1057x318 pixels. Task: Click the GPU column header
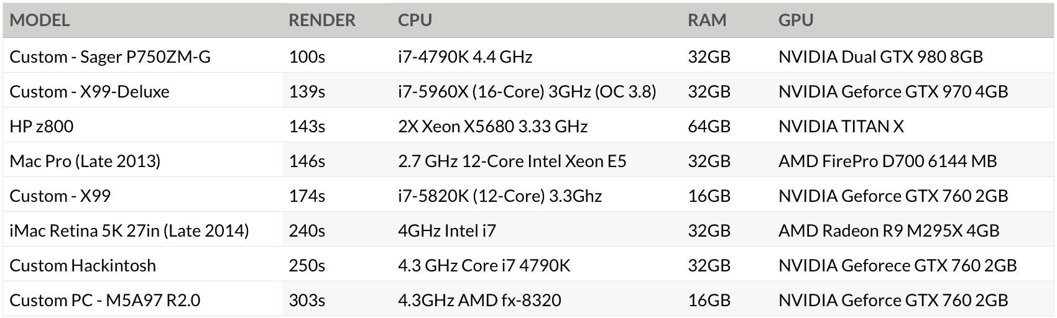(795, 20)
